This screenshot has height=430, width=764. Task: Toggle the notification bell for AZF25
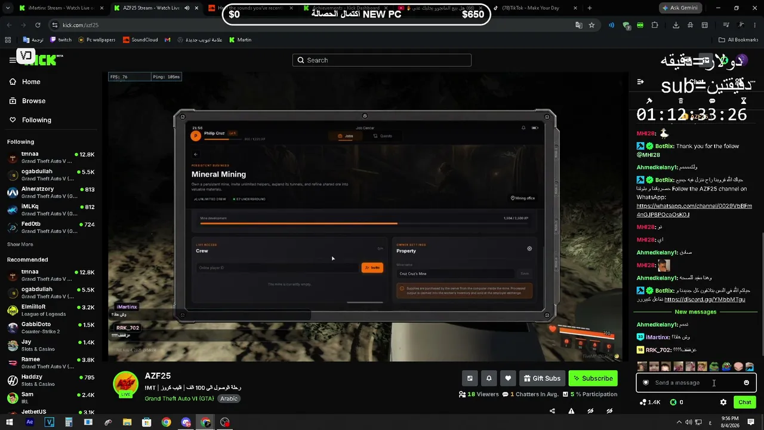(489, 378)
